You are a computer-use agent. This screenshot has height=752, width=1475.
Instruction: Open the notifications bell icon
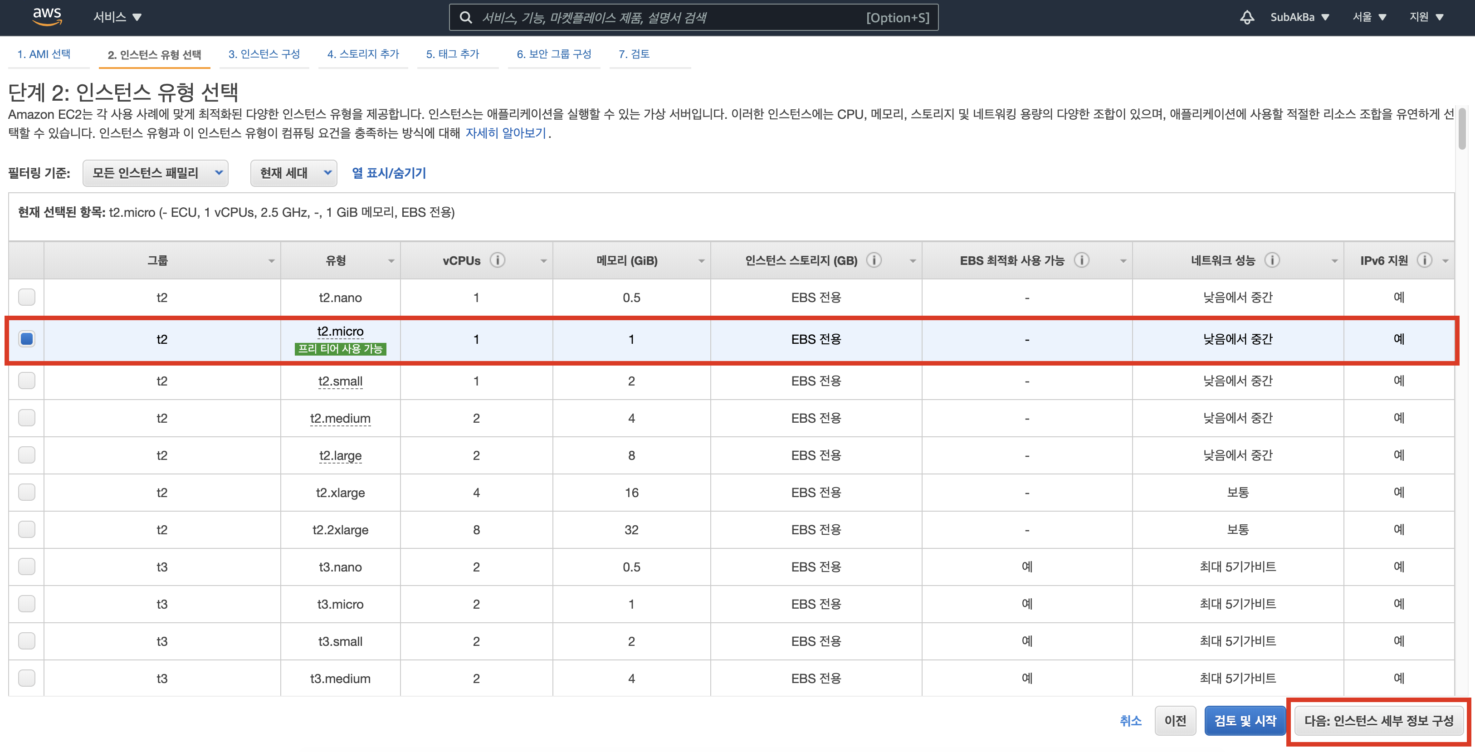(1246, 17)
